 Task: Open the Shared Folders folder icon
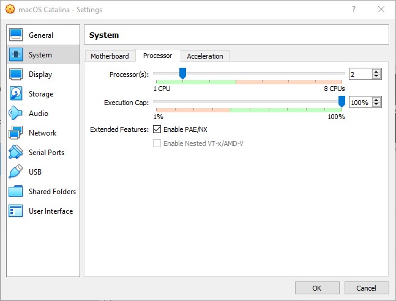click(x=16, y=191)
